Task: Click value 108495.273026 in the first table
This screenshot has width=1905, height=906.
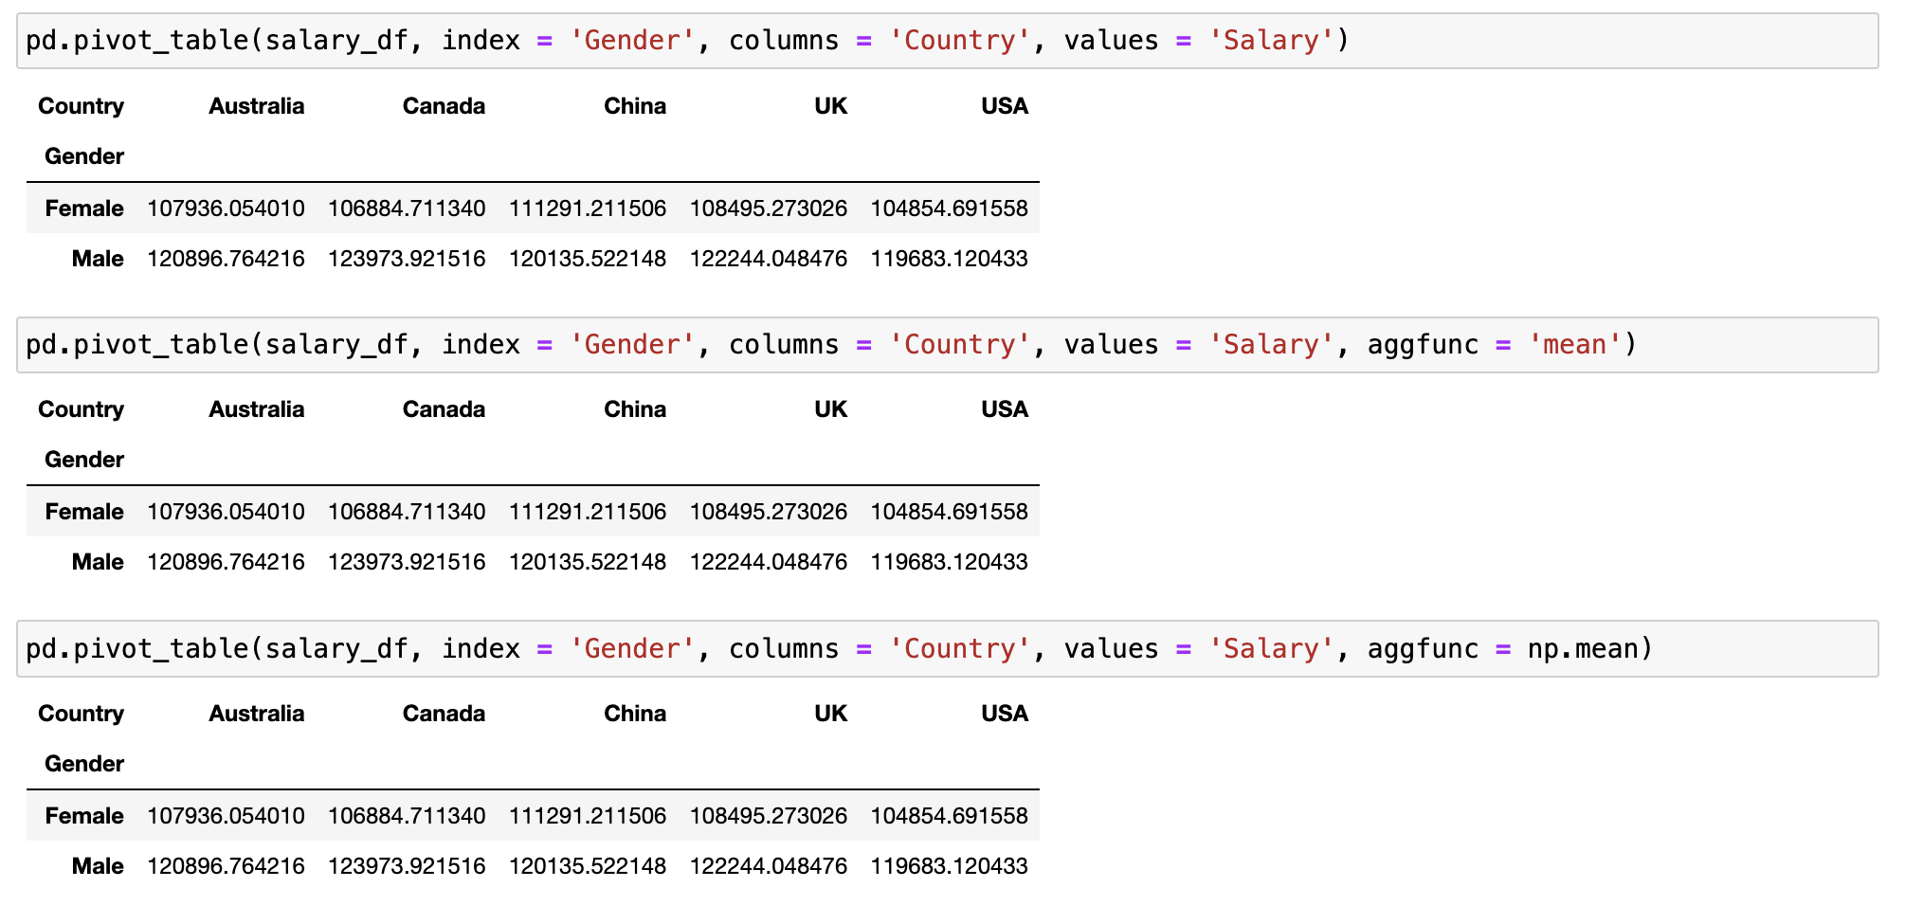Action: click(x=769, y=208)
